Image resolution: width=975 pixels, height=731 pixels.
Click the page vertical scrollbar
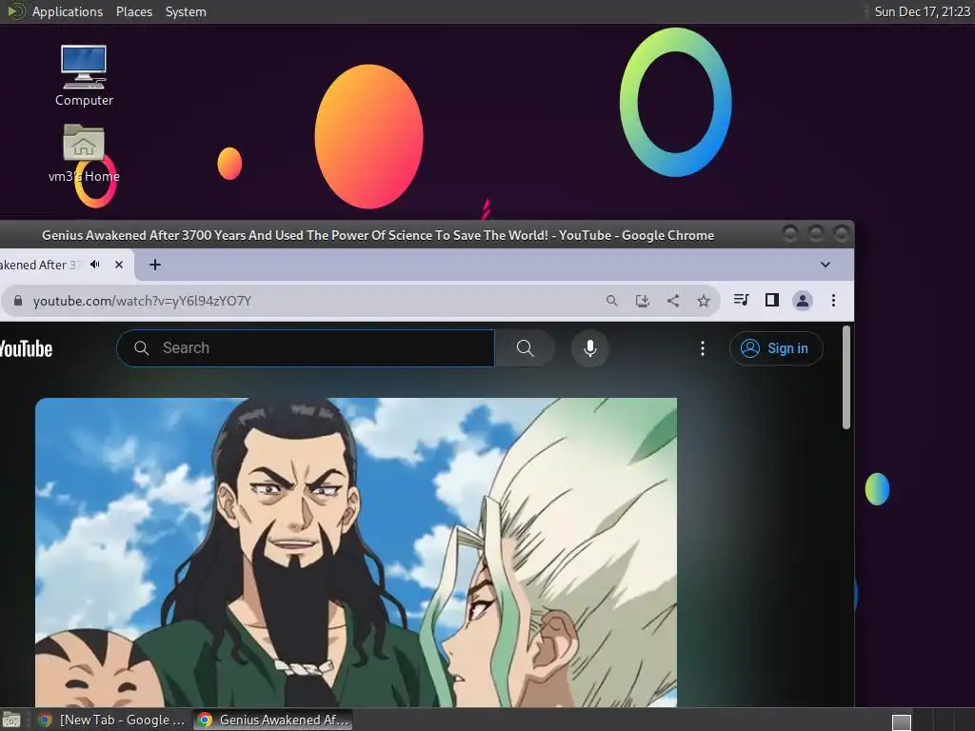(x=846, y=377)
